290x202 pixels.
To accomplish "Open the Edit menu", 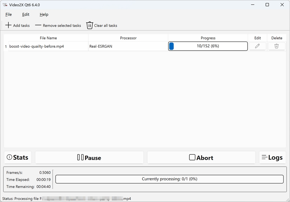I will point(26,15).
